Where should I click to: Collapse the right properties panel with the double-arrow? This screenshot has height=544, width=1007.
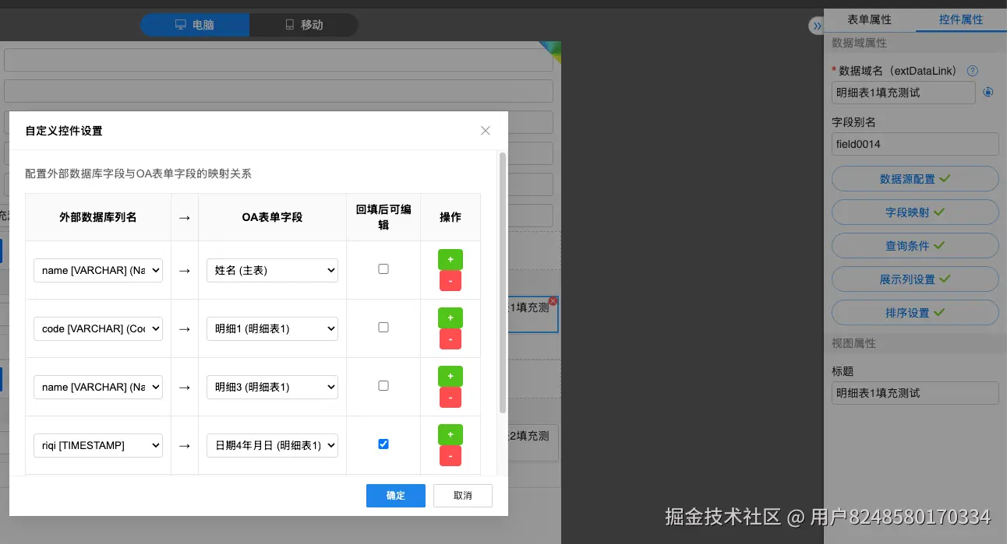817,26
